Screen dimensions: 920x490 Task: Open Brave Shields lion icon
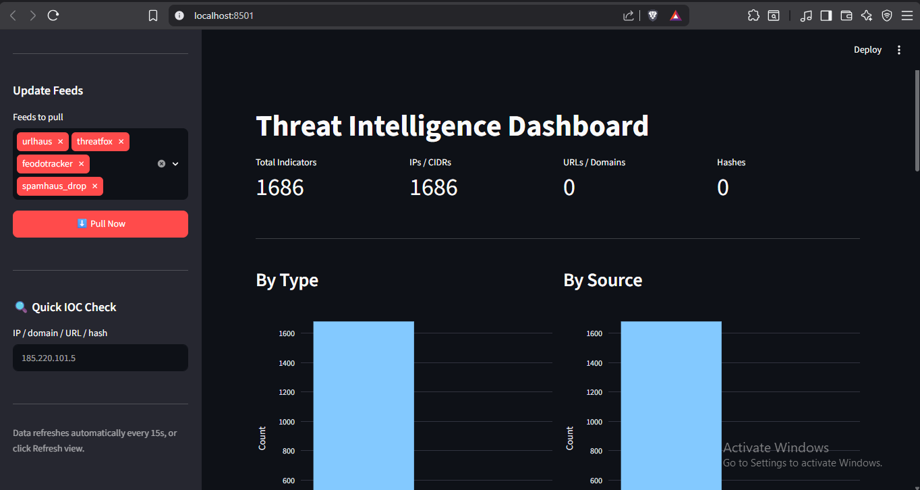tap(653, 16)
